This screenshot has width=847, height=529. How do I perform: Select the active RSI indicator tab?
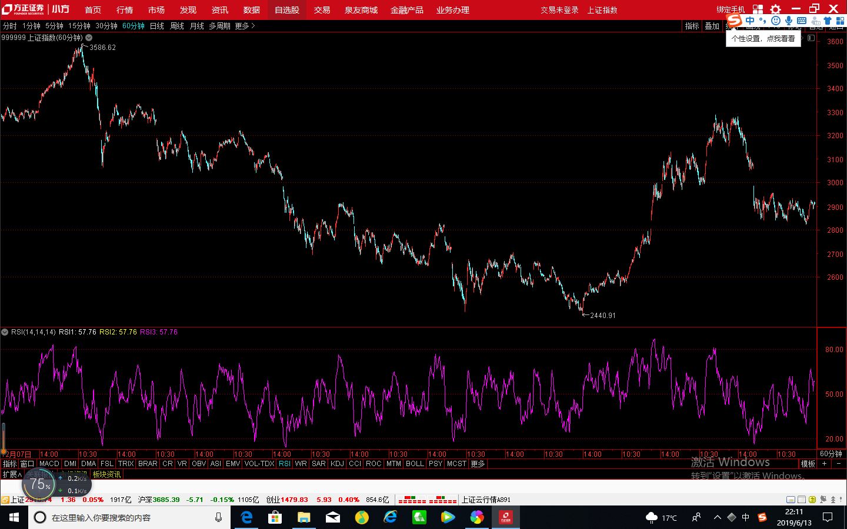click(285, 464)
